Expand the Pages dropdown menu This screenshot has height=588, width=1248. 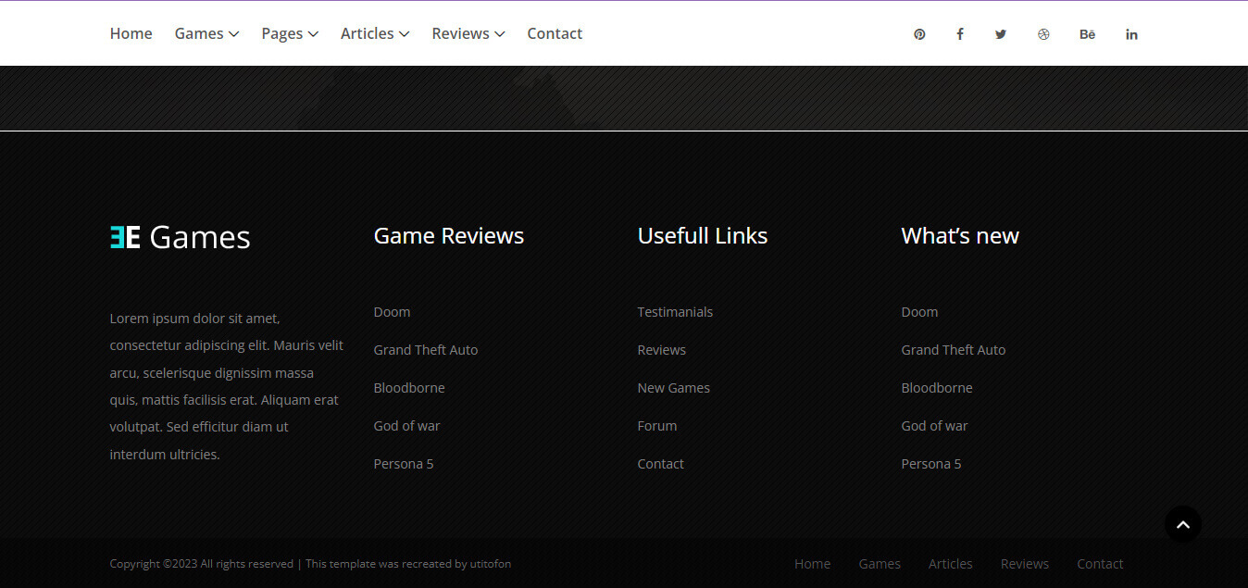(290, 33)
